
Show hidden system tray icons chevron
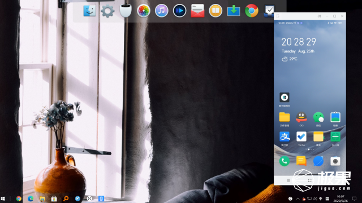[x=298, y=198]
